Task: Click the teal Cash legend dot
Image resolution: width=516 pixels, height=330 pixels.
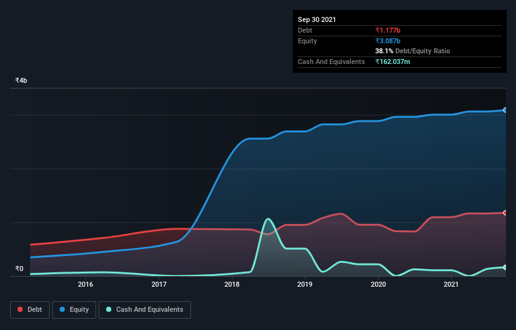Action: (x=109, y=309)
